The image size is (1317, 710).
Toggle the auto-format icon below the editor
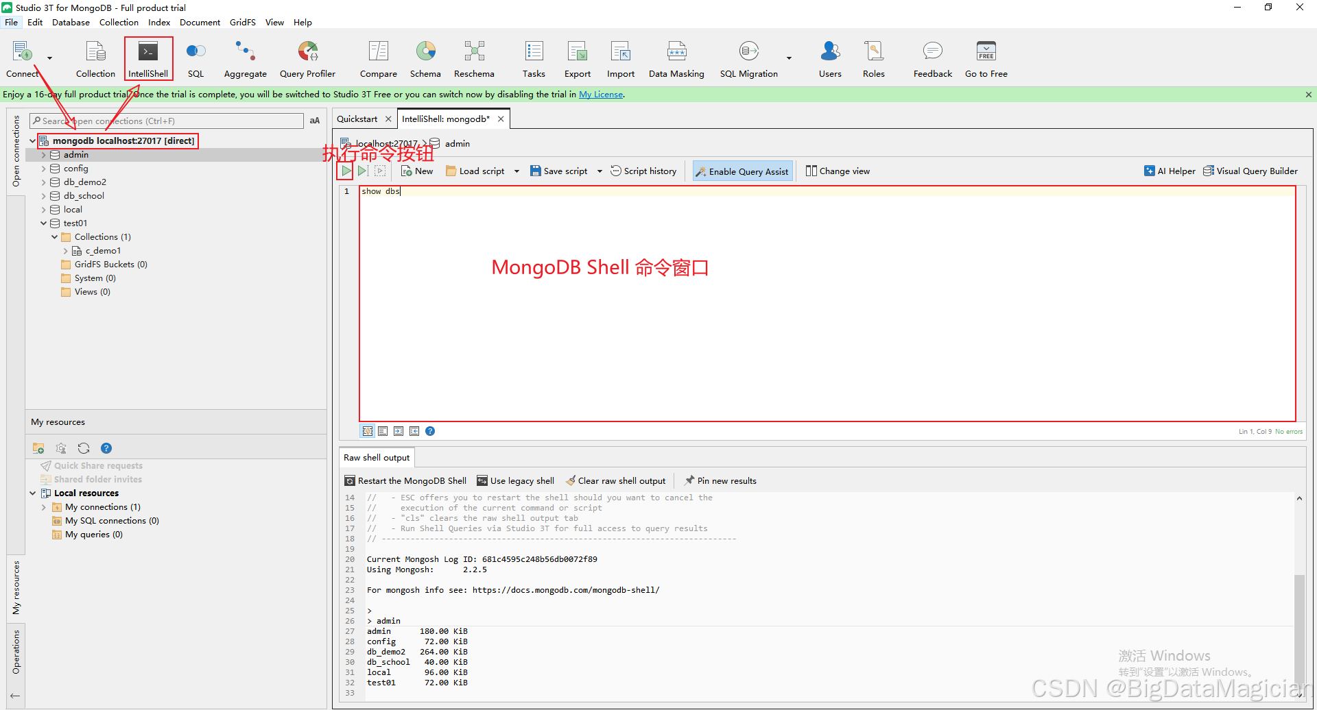coord(368,431)
